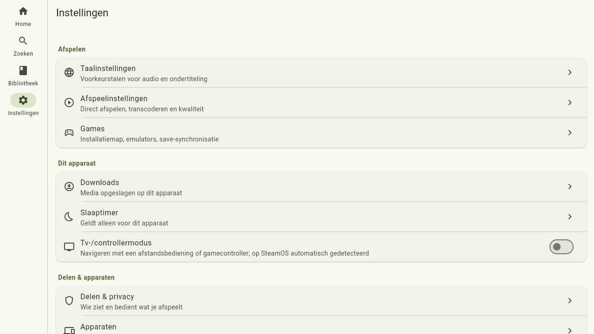Viewport: 594px width, 334px height.
Task: Go to Home in the sidebar
Action: click(x=23, y=17)
